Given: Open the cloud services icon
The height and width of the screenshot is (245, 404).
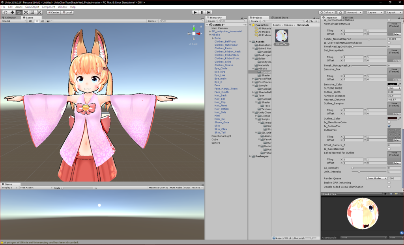Looking at the screenshot, I should pyautogui.click(x=340, y=12).
